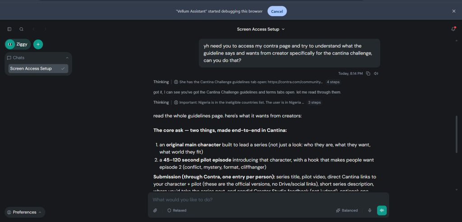Cancel the Vellum Assistant debugging session
Screen dimensions: 462x222
tap(277, 11)
